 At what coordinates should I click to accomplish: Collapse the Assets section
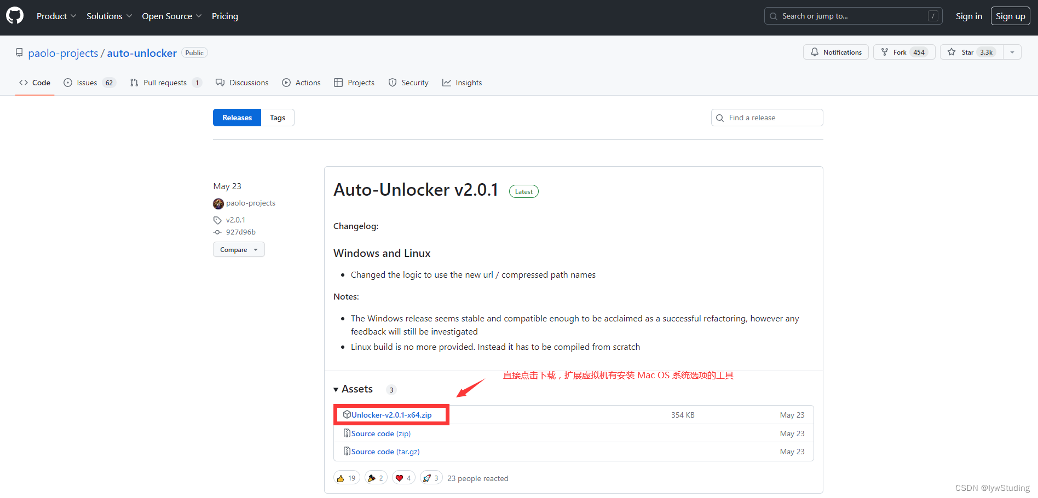(x=353, y=389)
